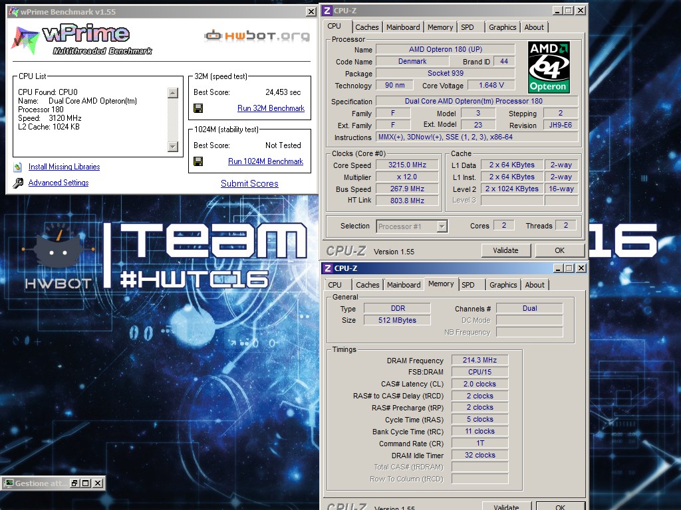681x510 pixels.
Task: Maximize the bottom CPU-Z Memory window
Action: 569,268
